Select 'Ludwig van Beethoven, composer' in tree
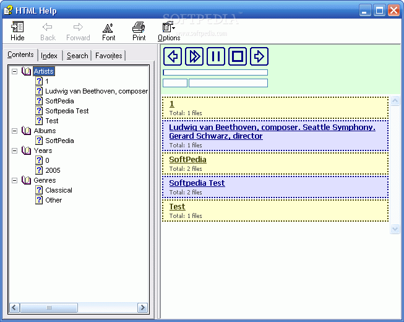 97,91
